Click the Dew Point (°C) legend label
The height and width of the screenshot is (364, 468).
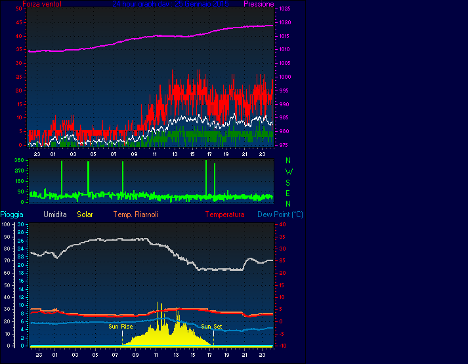pyautogui.click(x=280, y=214)
